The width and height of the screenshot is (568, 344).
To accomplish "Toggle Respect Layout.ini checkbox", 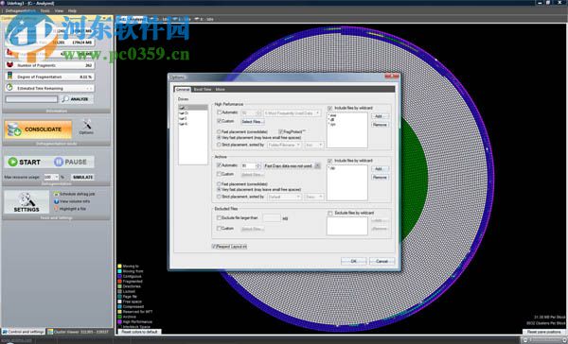I will [x=214, y=247].
